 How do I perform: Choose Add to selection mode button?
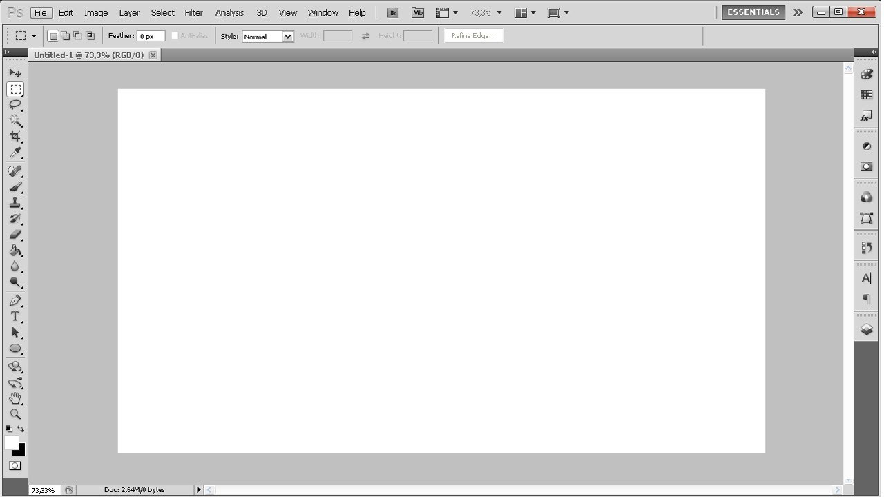tap(65, 36)
